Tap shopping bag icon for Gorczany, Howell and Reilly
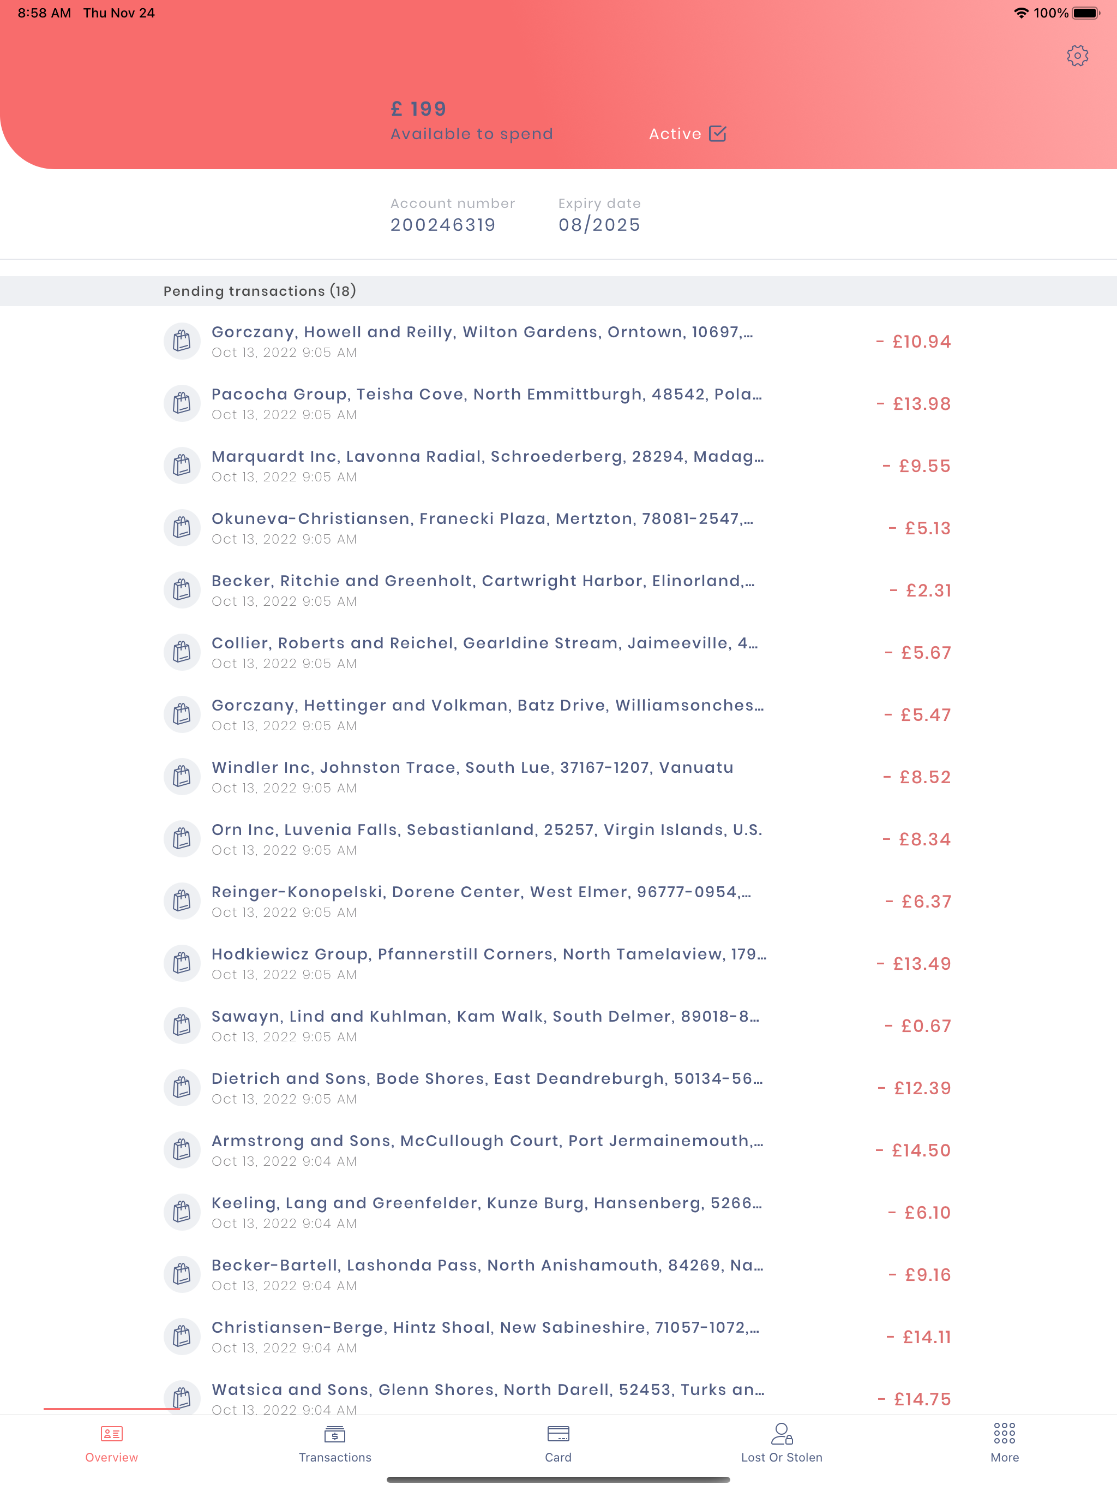 182,341
